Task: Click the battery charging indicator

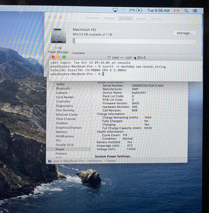Action: click(136, 10)
